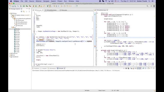The height and width of the screenshot is (92, 164).
Task: Click the Eclipse toolbar search magnifier
Action: 148,6
